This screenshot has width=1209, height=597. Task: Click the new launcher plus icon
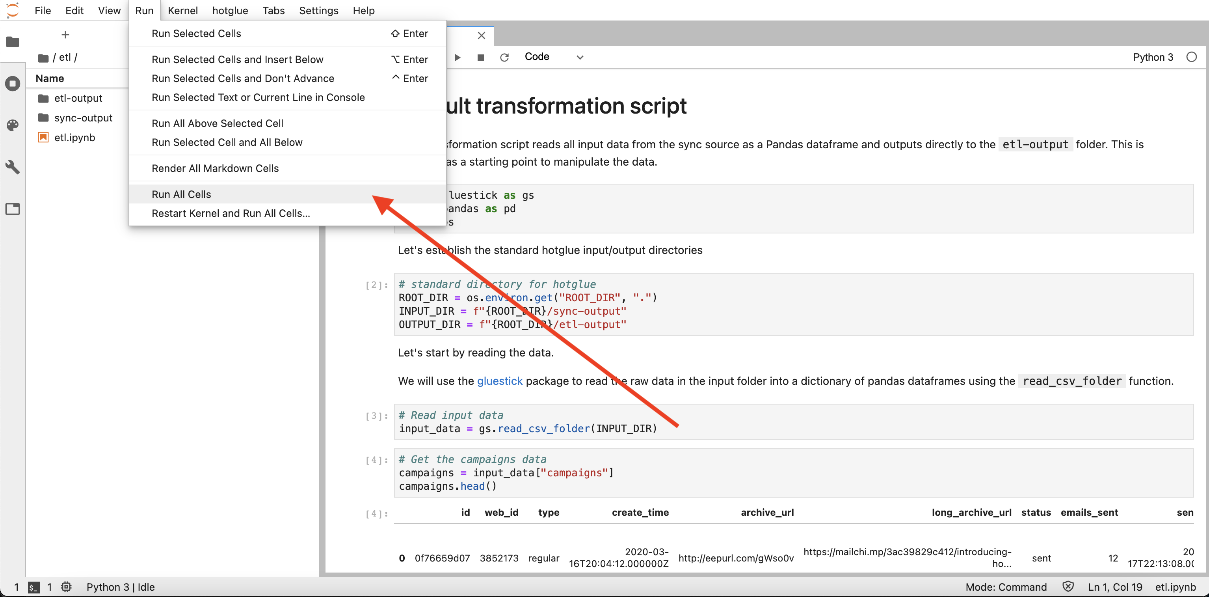[x=65, y=35]
